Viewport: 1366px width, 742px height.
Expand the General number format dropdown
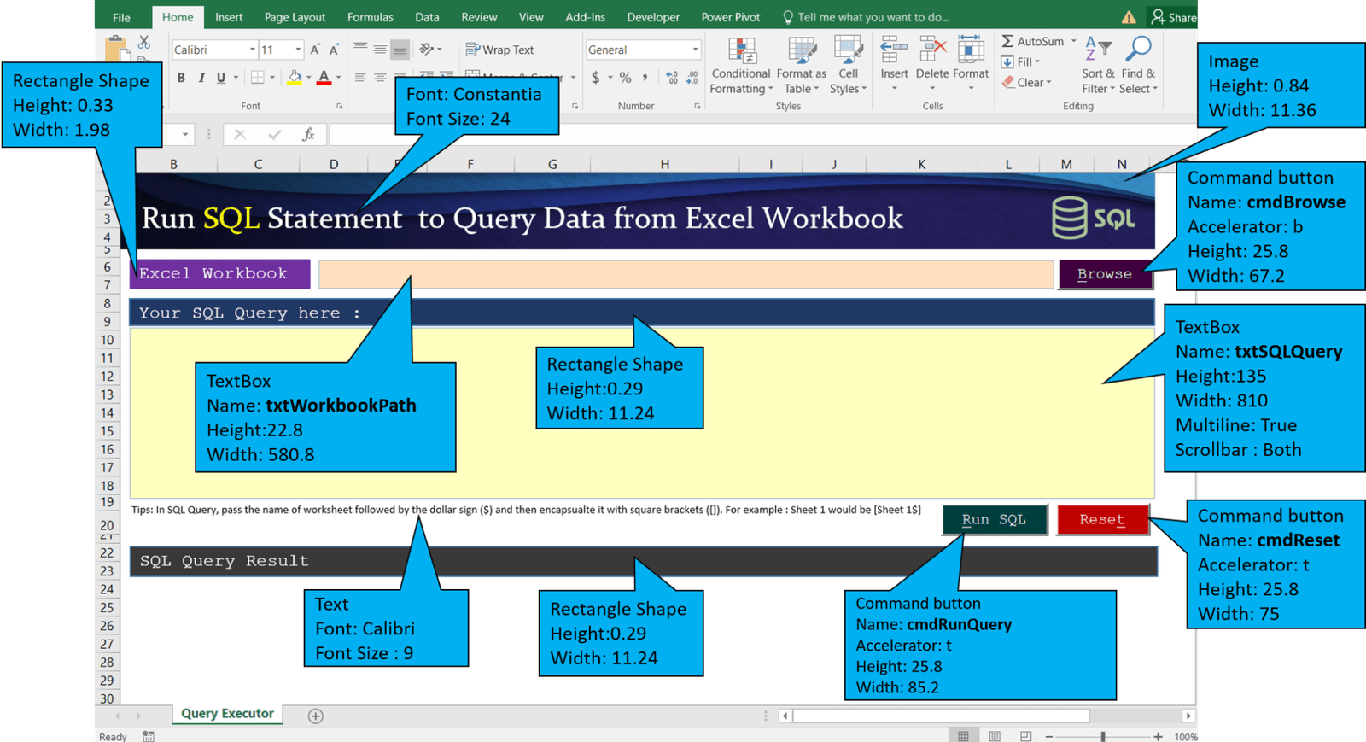tap(695, 50)
